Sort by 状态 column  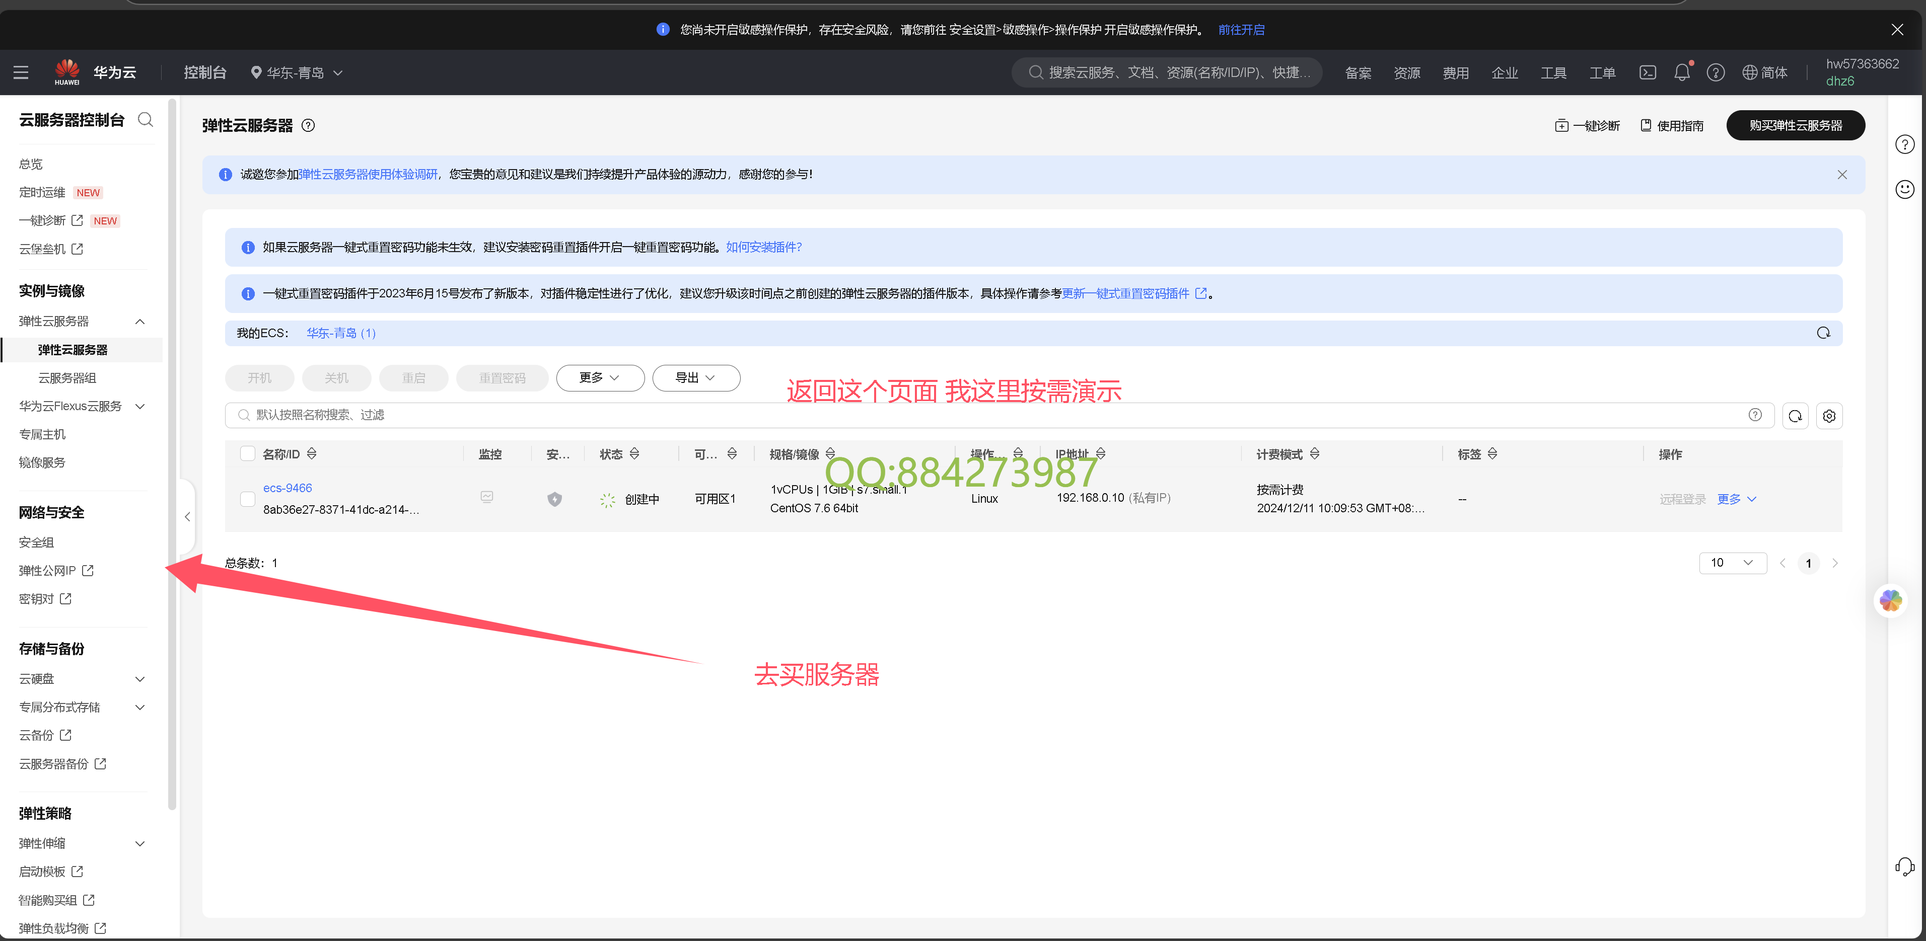pos(634,454)
